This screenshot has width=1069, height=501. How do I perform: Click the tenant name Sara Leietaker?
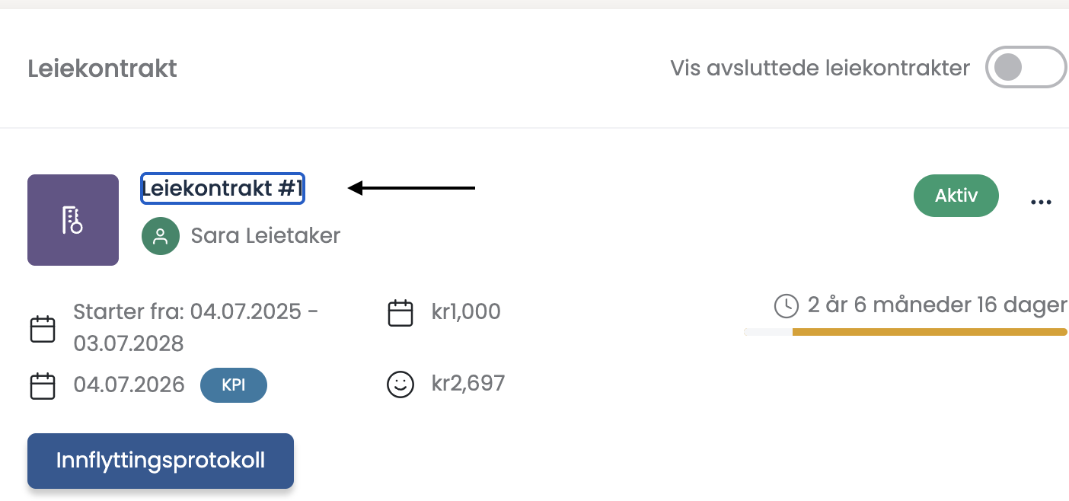point(265,236)
